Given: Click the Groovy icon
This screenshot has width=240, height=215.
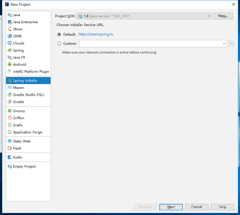Looking at the screenshot, I should click(x=10, y=111).
